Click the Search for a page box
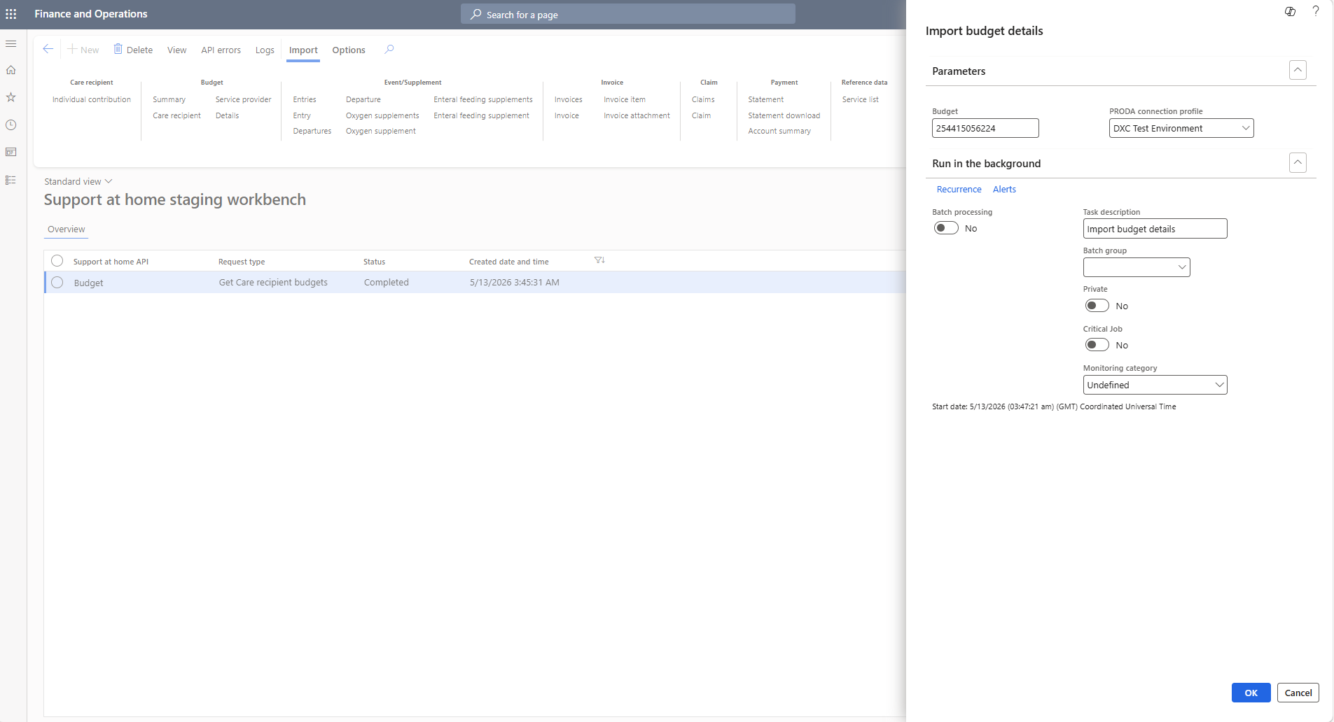1334x722 pixels. 627,14
